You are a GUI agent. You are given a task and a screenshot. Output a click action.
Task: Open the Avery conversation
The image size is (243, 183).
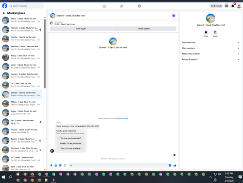pos(22,57)
